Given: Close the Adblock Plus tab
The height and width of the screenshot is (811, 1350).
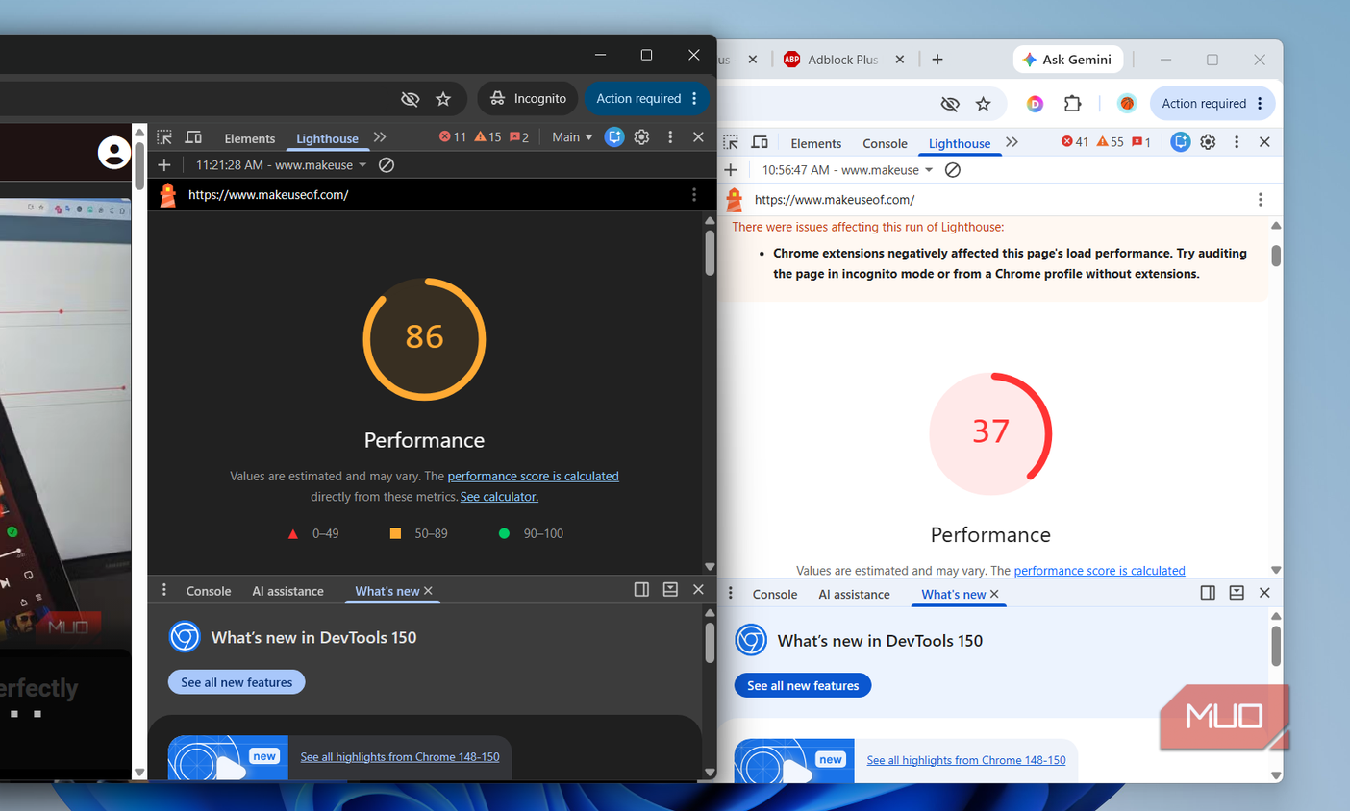Looking at the screenshot, I should pos(900,60).
